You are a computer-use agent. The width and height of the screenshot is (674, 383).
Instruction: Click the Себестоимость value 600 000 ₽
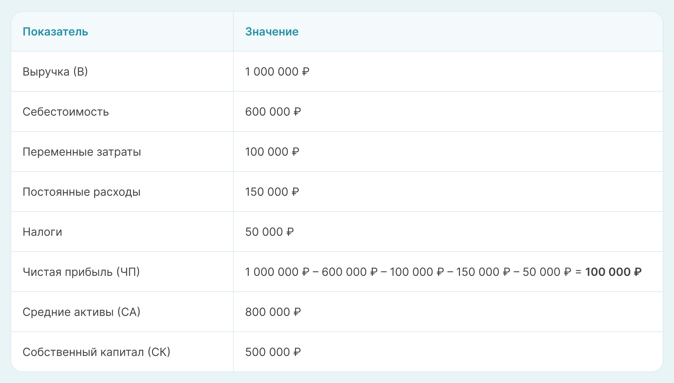273,112
